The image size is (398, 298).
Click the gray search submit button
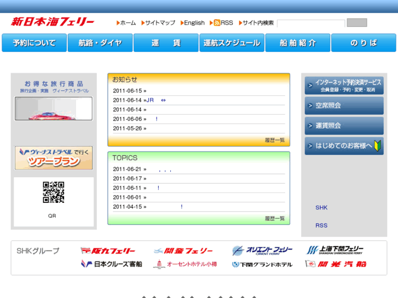357,22
